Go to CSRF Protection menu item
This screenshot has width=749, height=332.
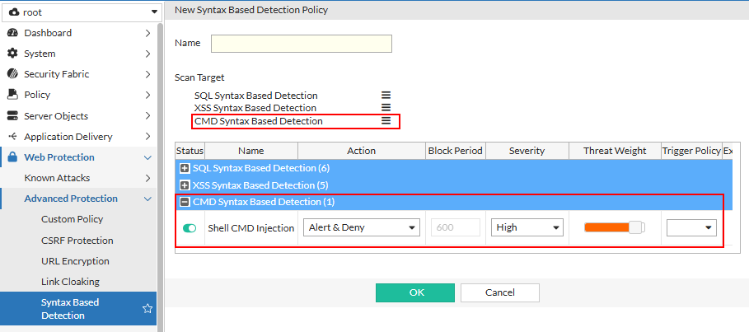pyautogui.click(x=77, y=241)
